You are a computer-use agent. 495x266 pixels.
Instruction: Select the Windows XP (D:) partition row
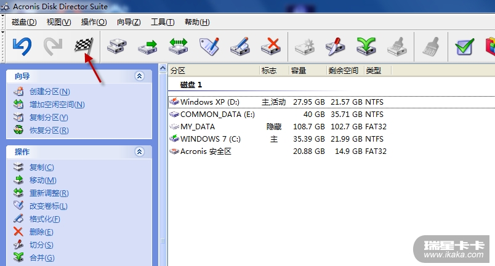pos(331,102)
